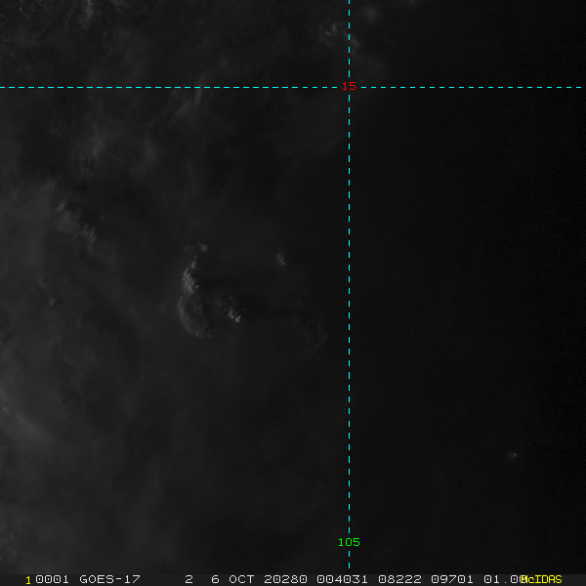Screen dimensions: 586x586
Task: Click the GOES-17 satellite name text
Action: 110,579
